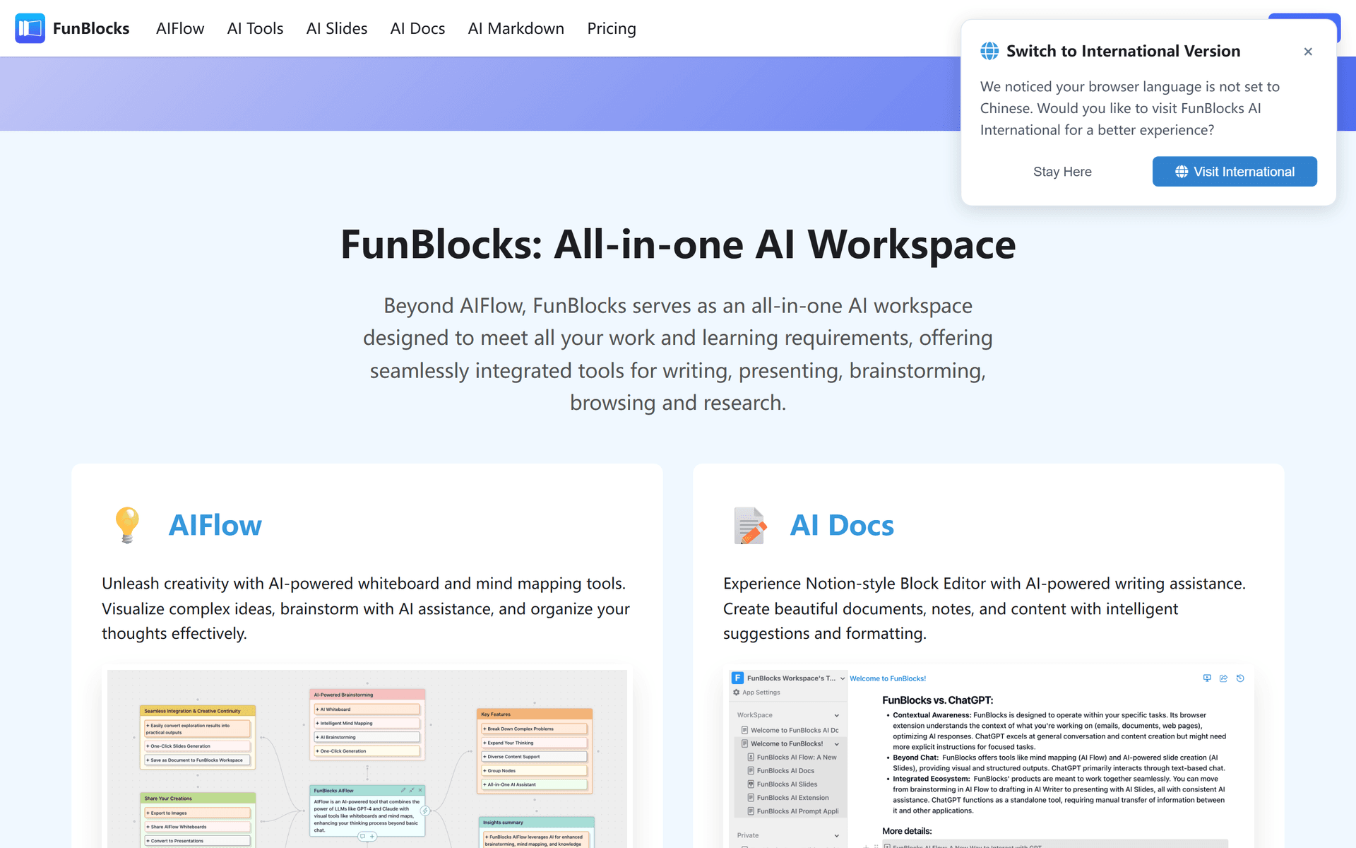Image resolution: width=1356 pixels, height=848 pixels.
Task: Select FunBlocks AI Prompt Appli tree row
Action: pos(792,811)
